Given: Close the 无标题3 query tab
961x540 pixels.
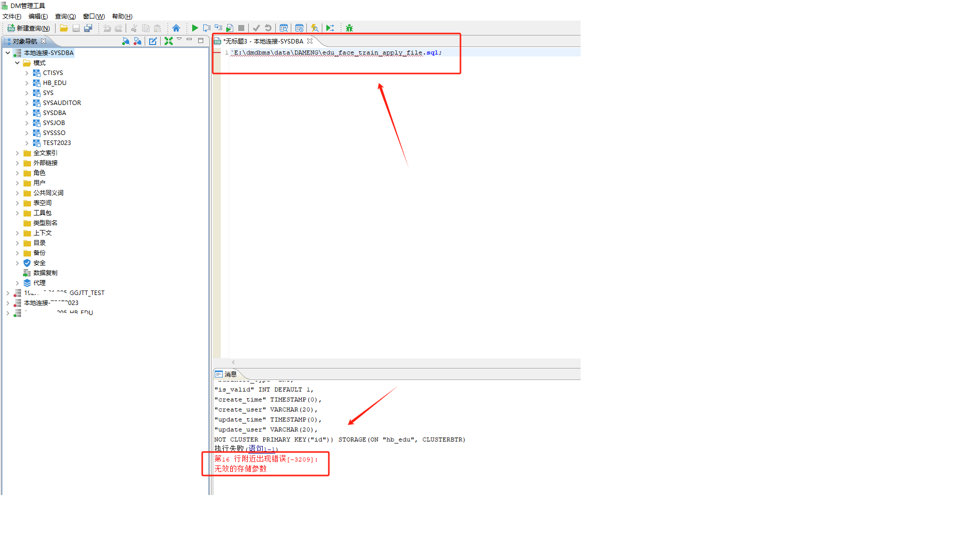Looking at the screenshot, I should click(x=310, y=41).
